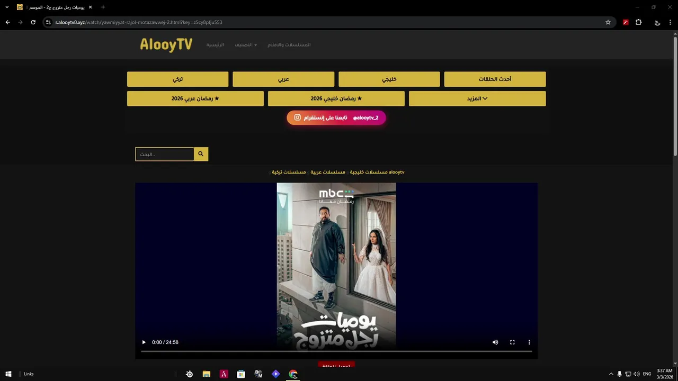Open the taskbar clock and date
The image size is (678, 381).
pyautogui.click(x=664, y=374)
